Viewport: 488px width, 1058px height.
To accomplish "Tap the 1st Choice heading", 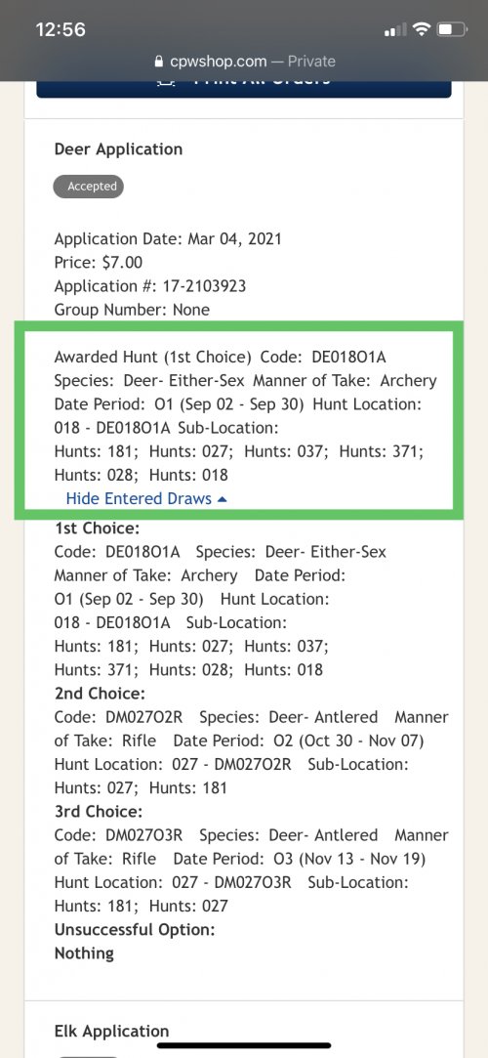I will [97, 529].
